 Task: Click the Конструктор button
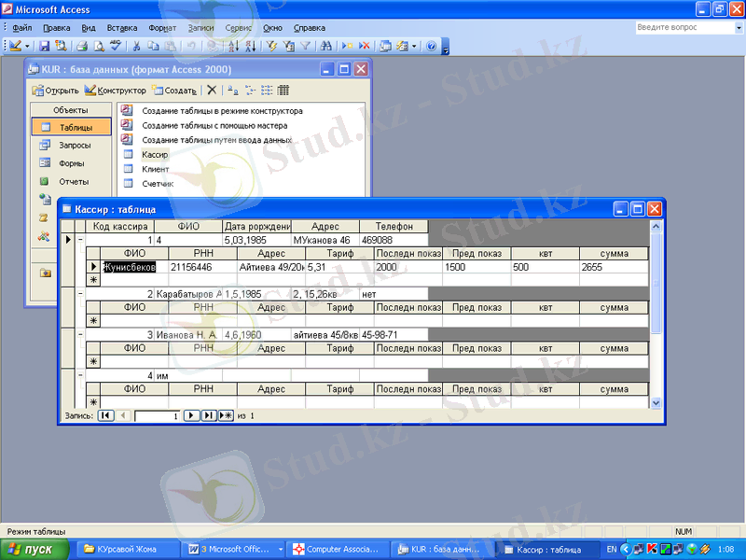[116, 91]
